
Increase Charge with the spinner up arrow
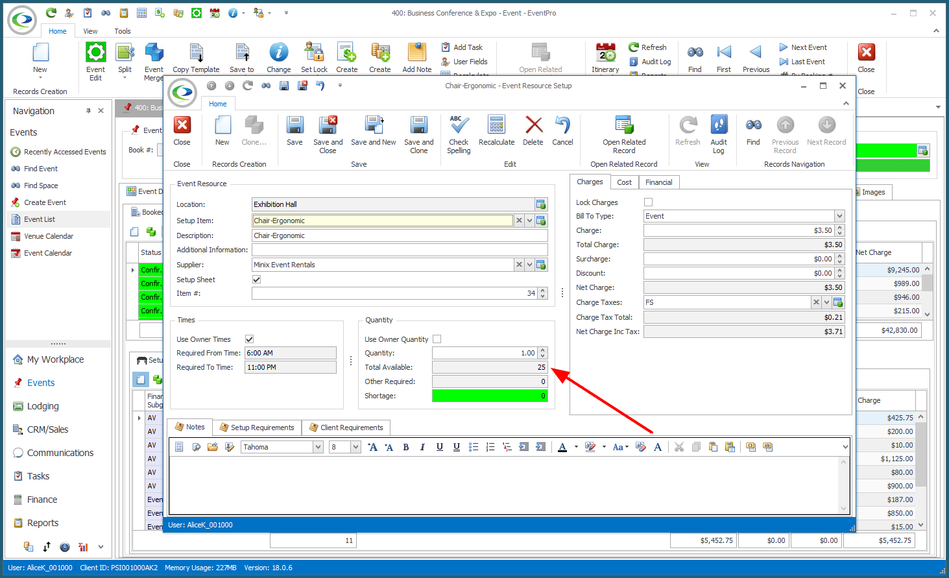coord(840,228)
